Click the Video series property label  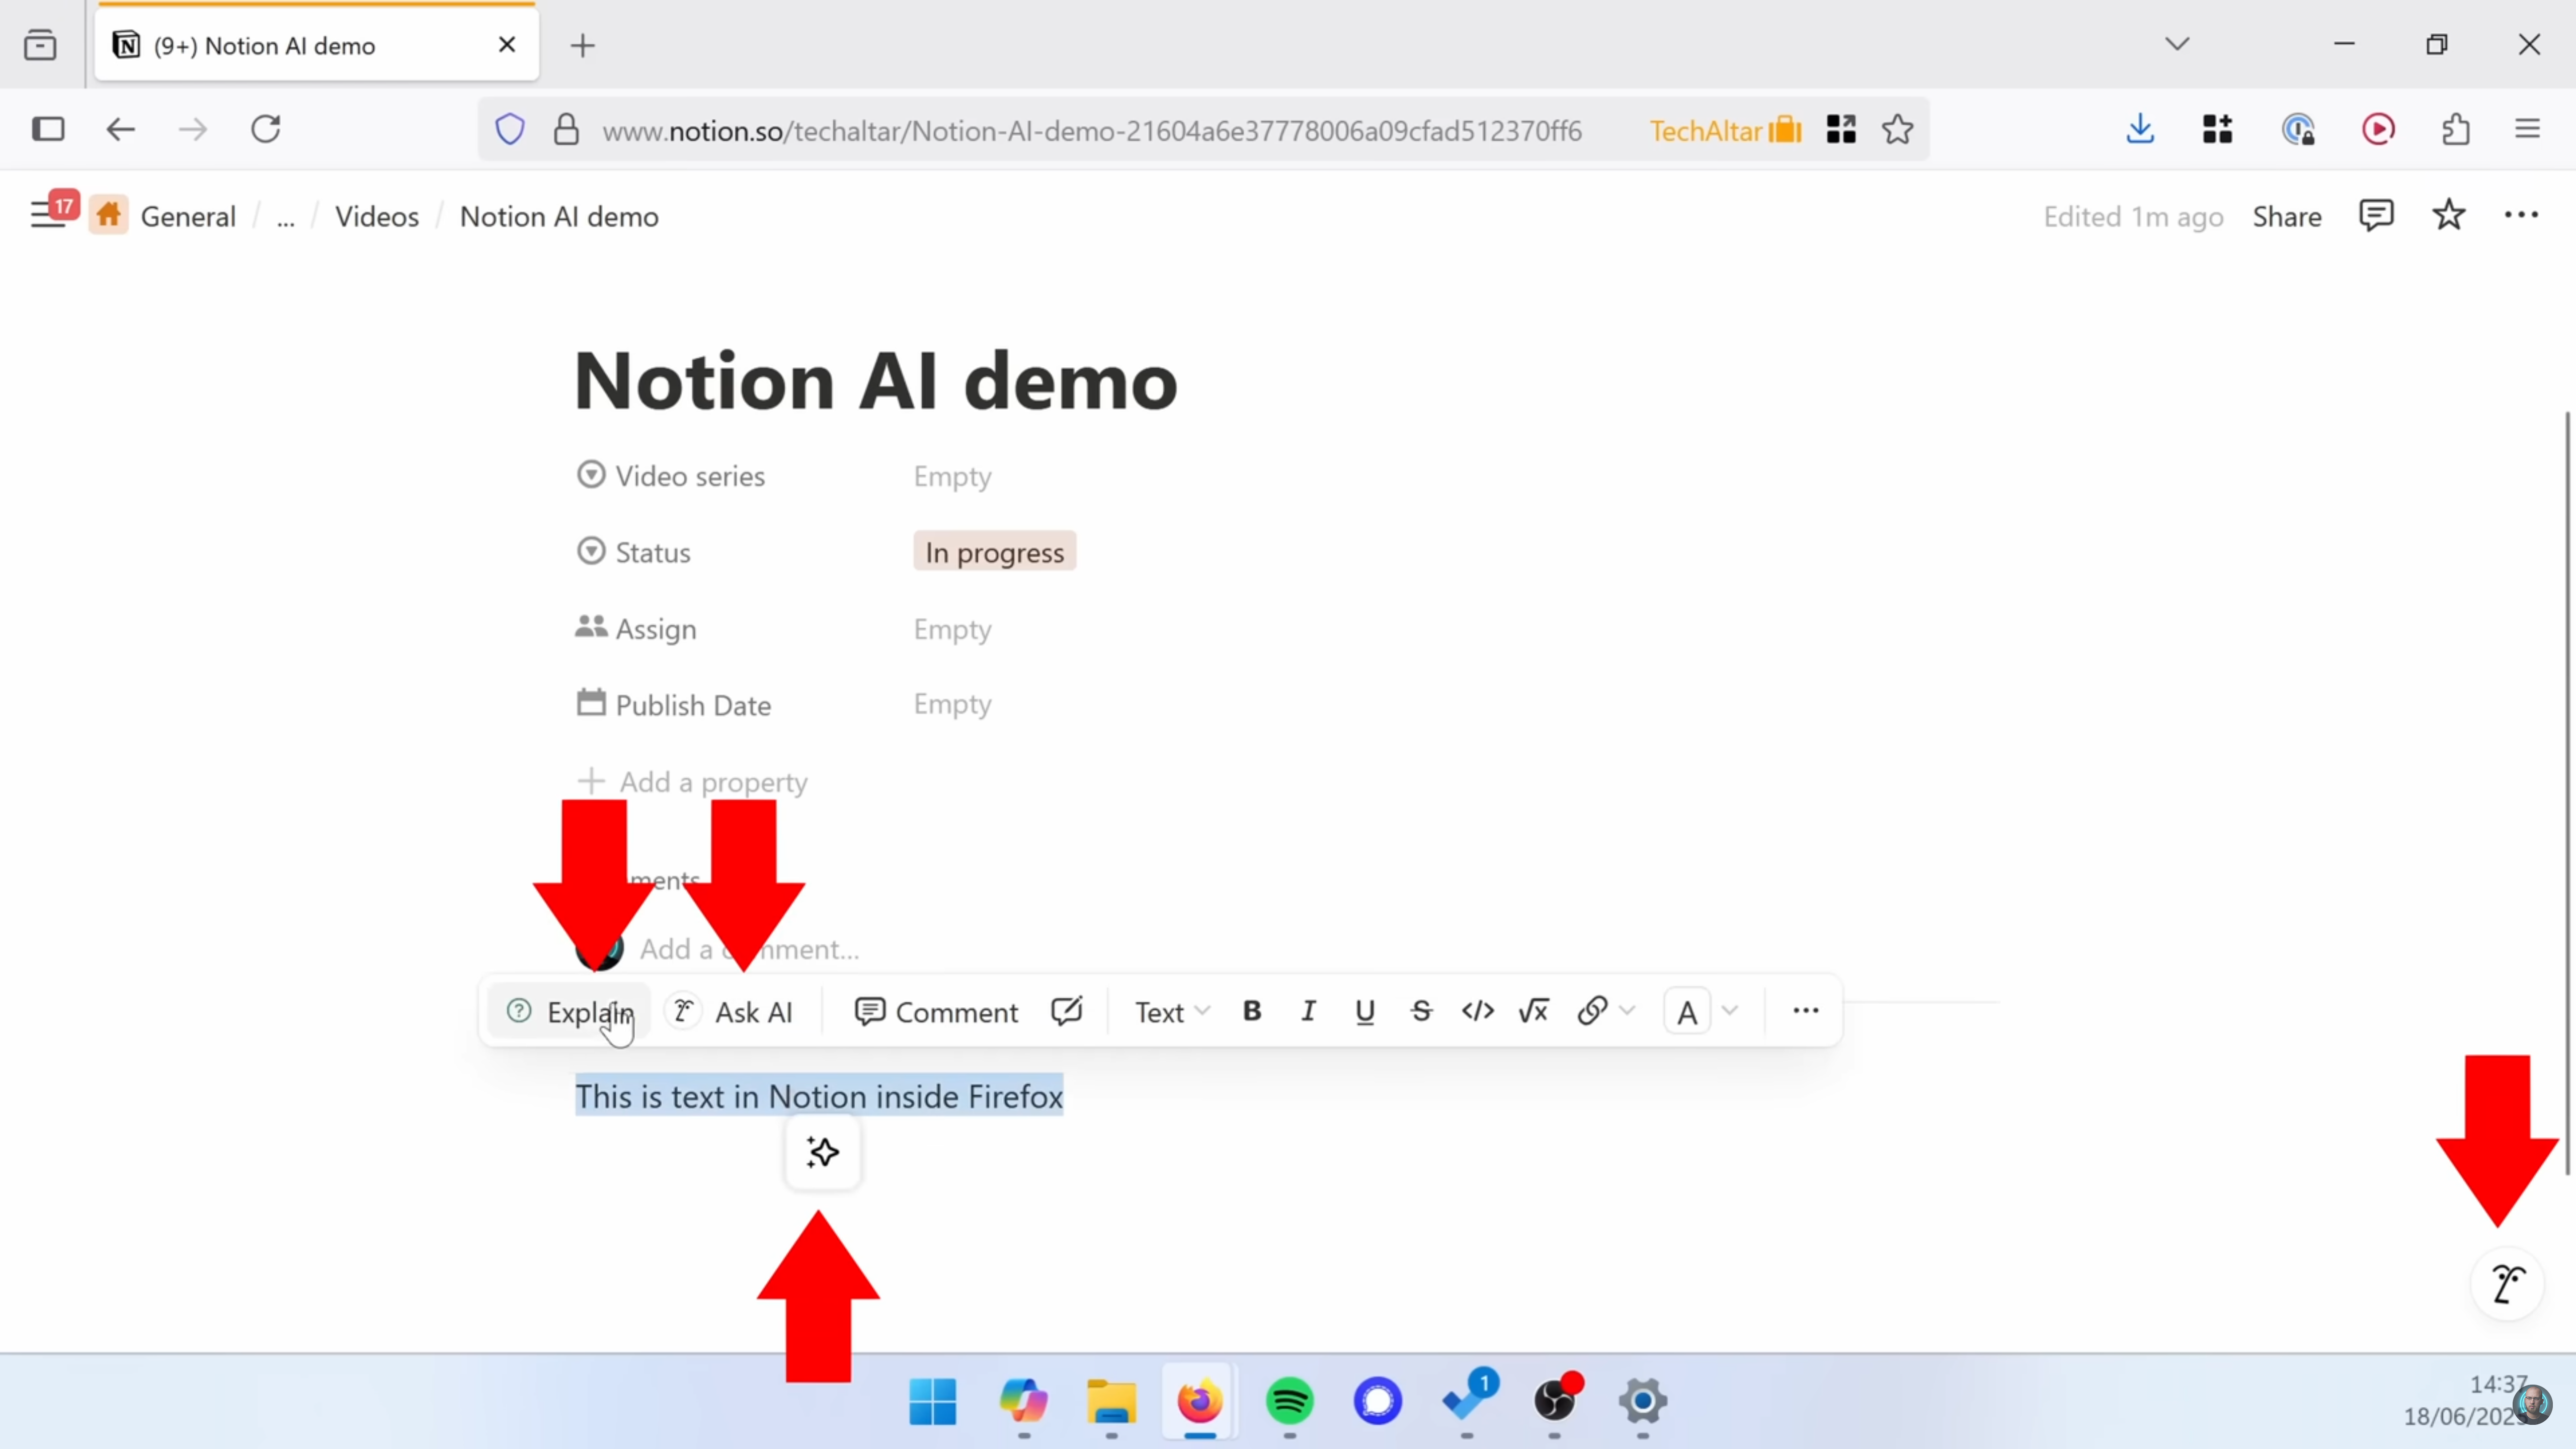tap(671, 476)
